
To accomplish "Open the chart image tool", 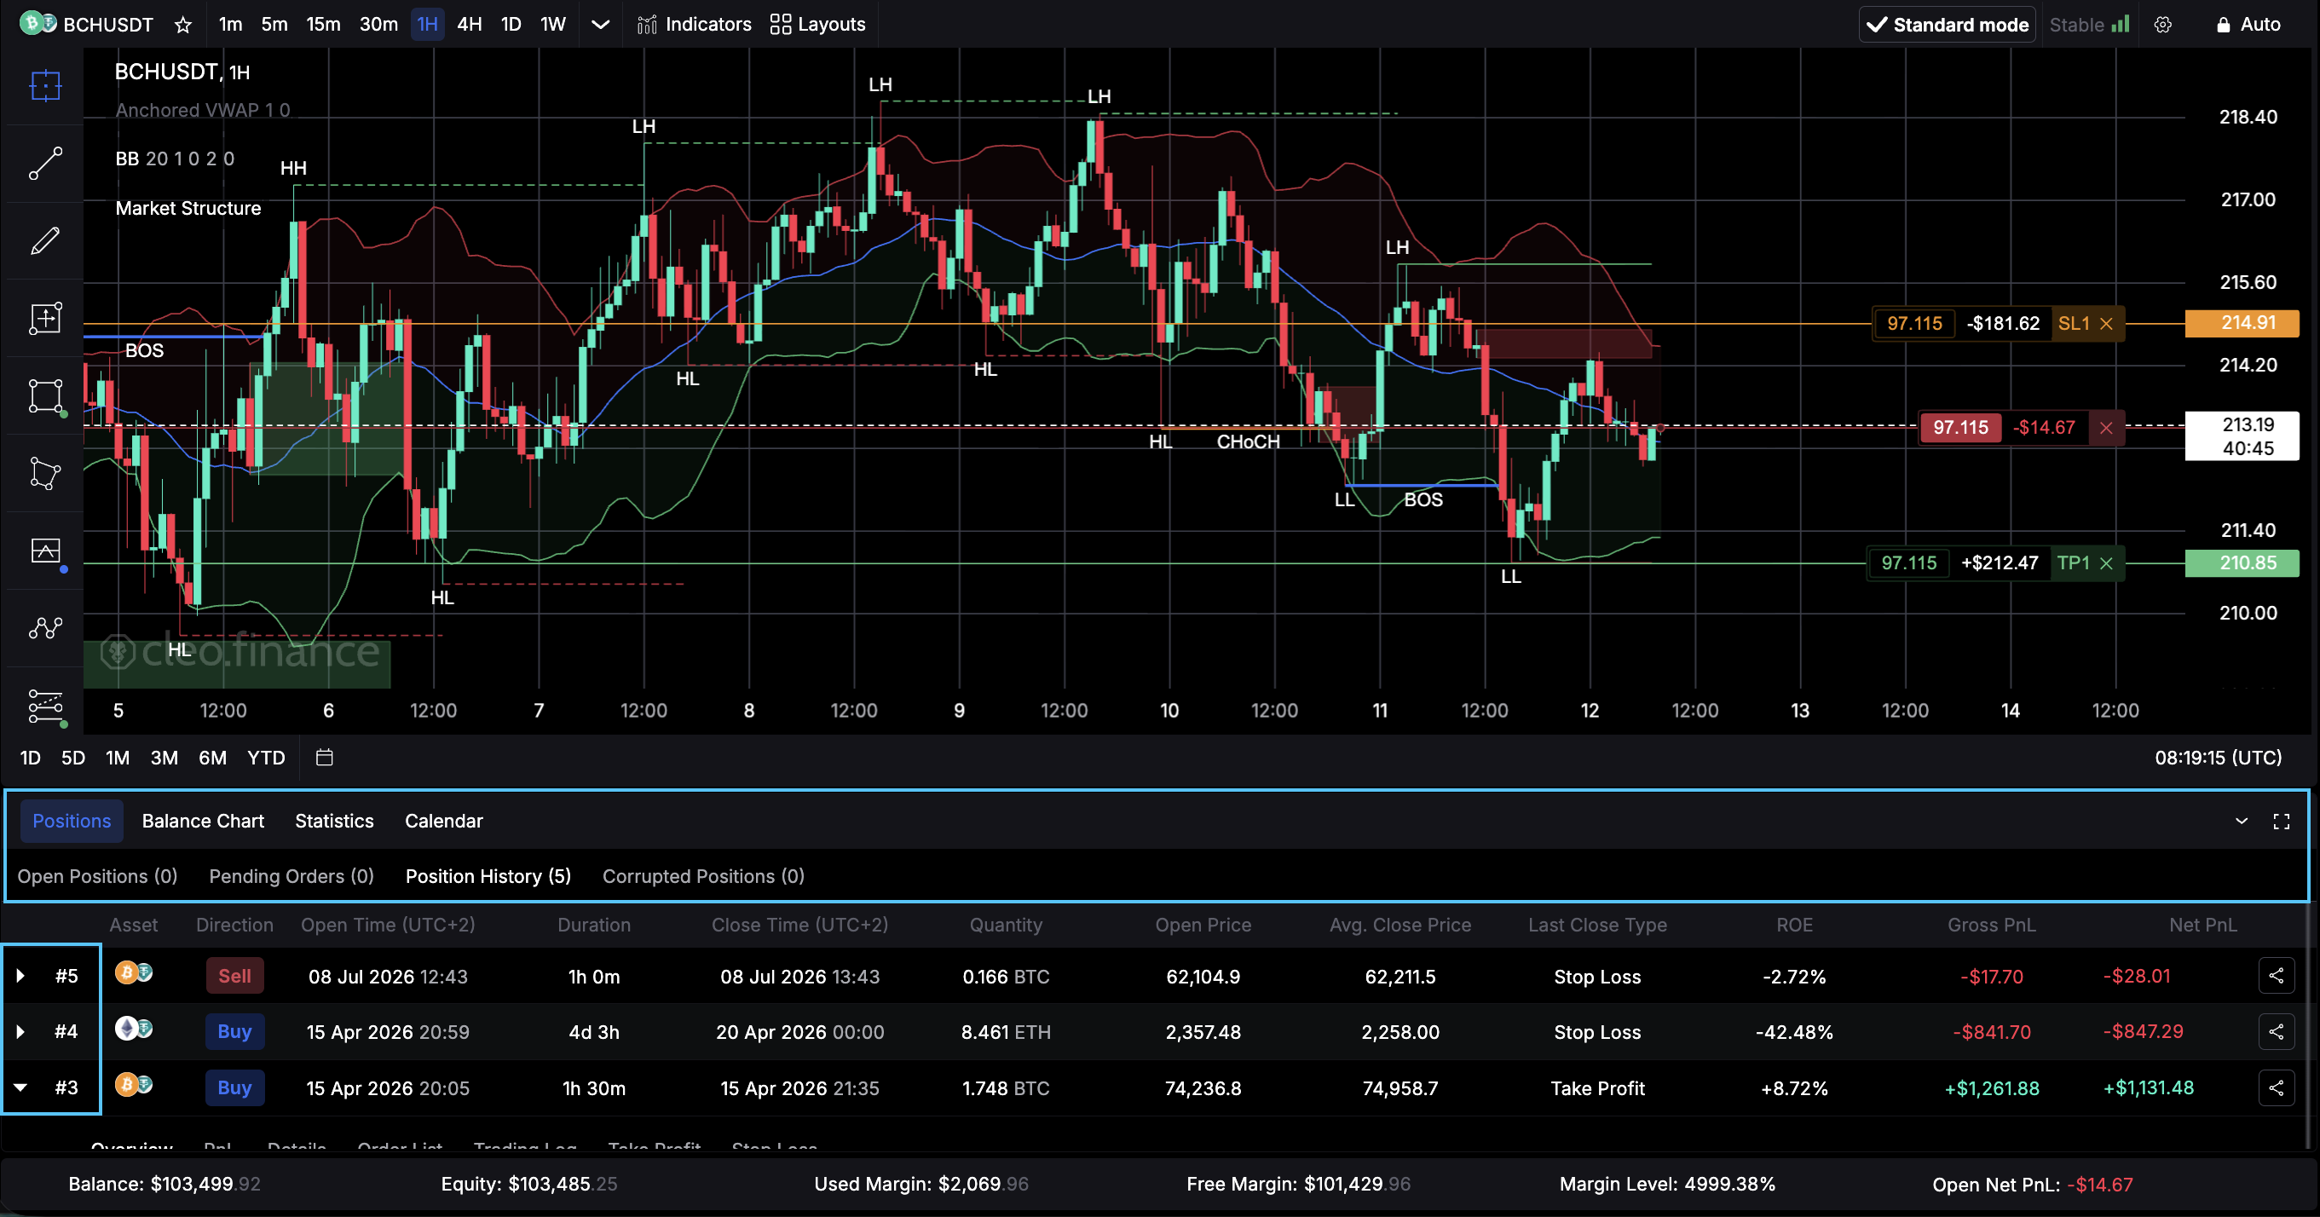I will 45,551.
